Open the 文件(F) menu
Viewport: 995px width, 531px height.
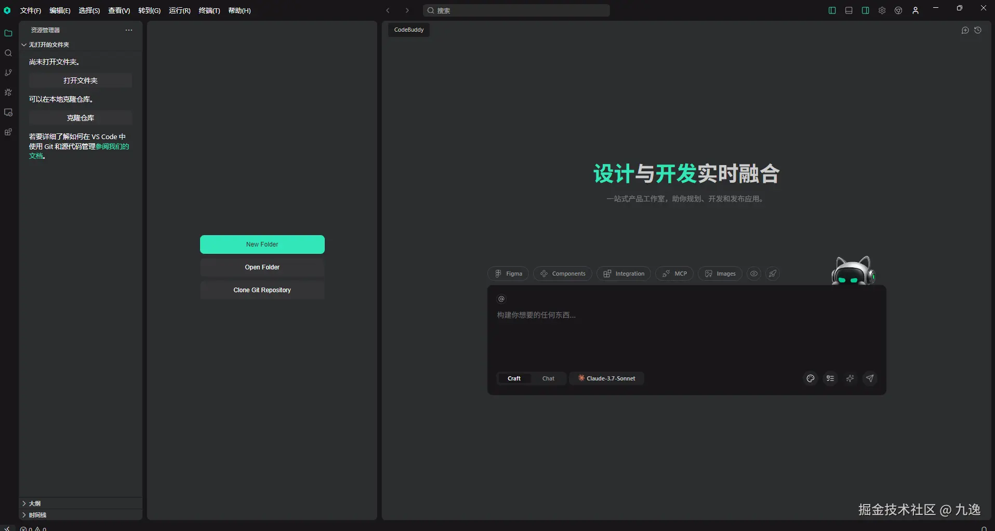click(31, 10)
